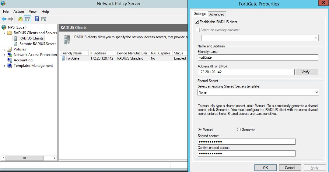Viewport: 329px width, 172px height.
Task: Open Help via blue question-mark icon
Action: pyautogui.click(x=37, y=19)
